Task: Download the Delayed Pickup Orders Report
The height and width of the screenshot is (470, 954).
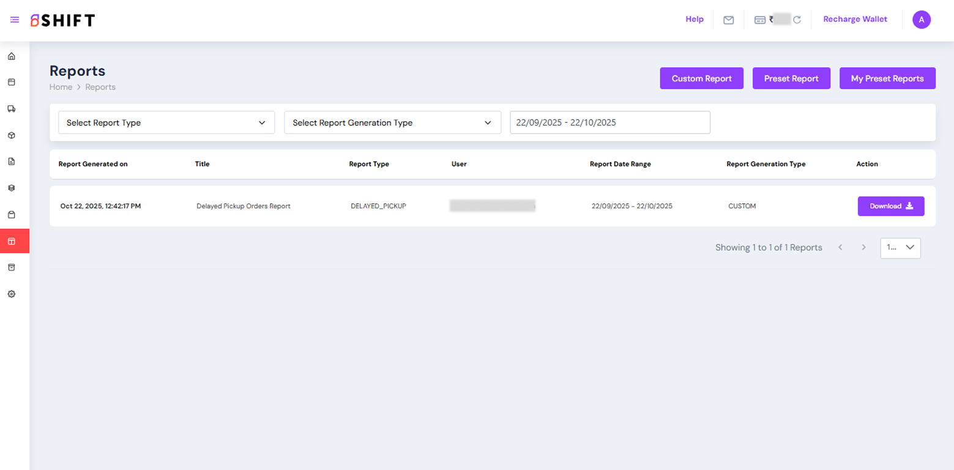Action: point(890,206)
